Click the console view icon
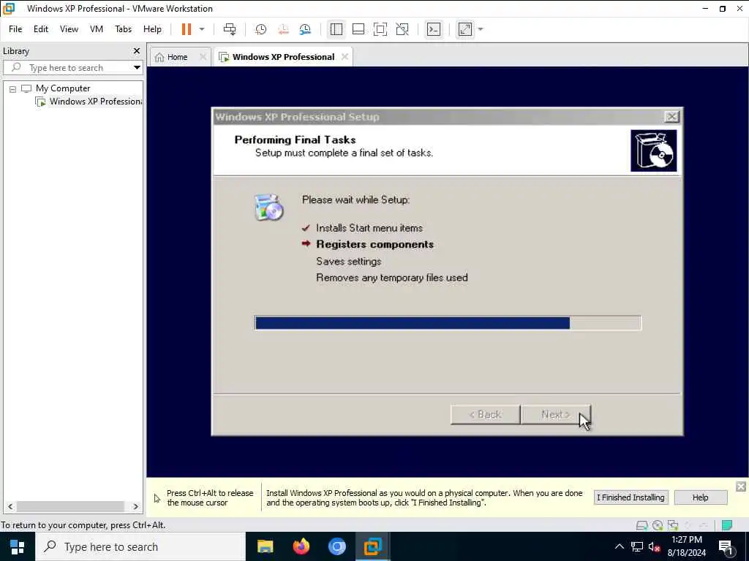This screenshot has width=749, height=561. [434, 29]
